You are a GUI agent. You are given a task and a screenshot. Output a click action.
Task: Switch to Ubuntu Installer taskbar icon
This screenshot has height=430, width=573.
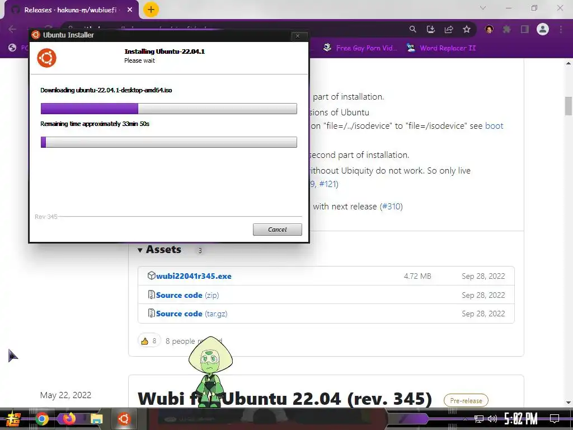click(x=124, y=419)
